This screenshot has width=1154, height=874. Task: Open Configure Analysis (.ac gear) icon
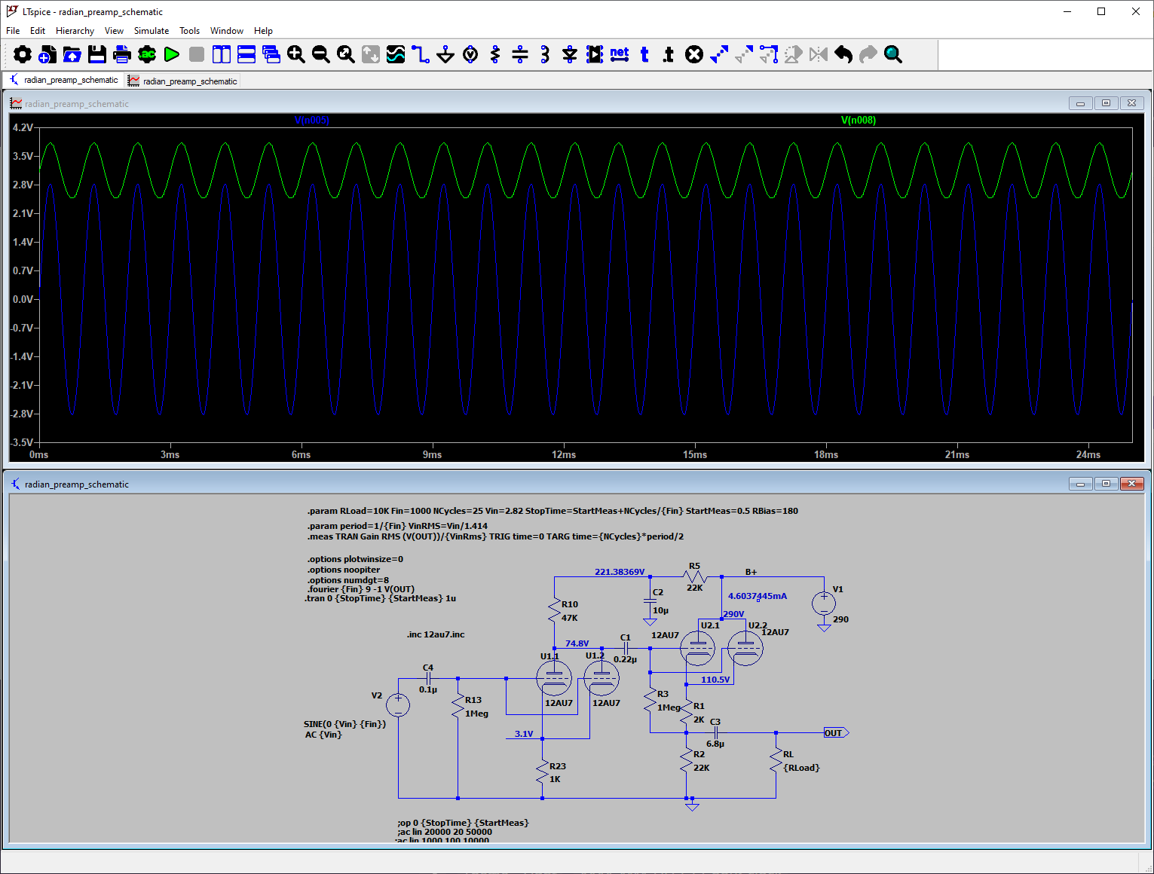coord(147,54)
